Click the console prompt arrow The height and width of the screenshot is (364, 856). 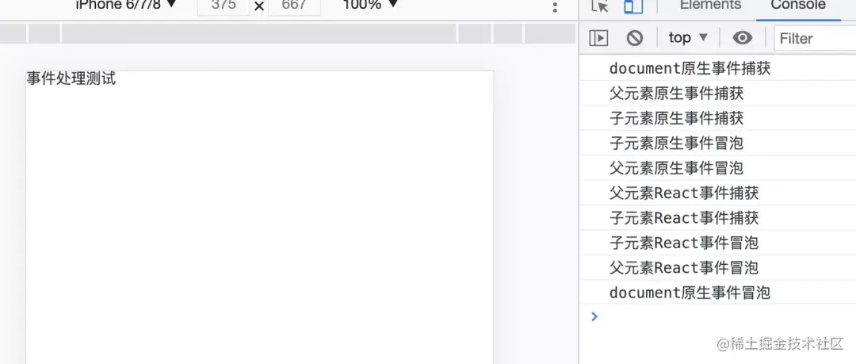tap(594, 316)
